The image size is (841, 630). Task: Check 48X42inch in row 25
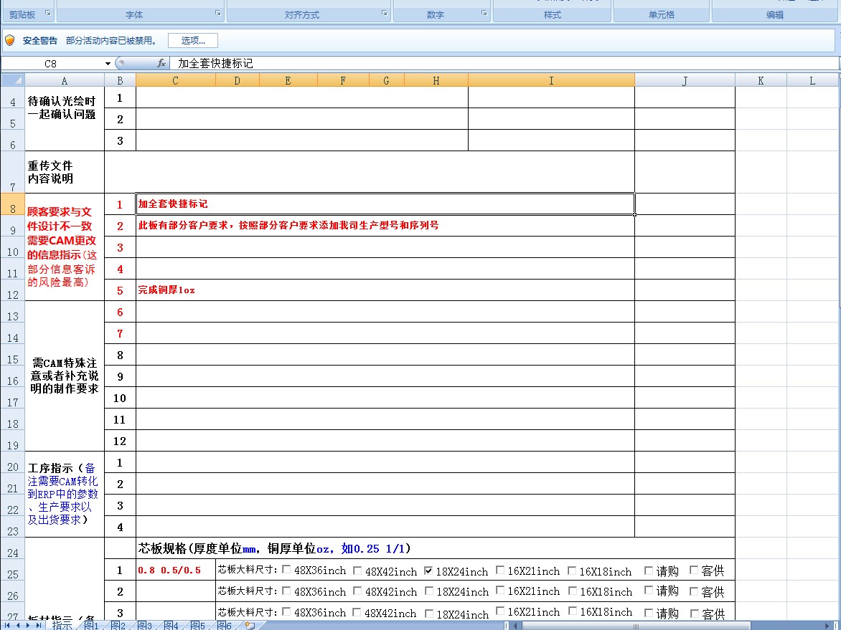tap(358, 570)
